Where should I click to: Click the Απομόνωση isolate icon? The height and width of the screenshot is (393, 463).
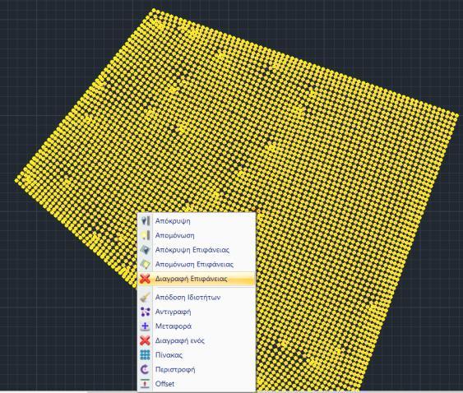pyautogui.click(x=145, y=235)
